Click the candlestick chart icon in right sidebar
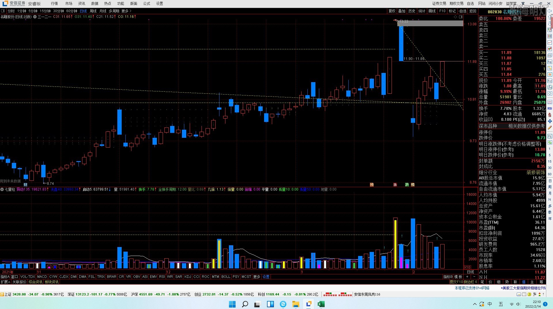The height and width of the screenshot is (309, 553). 550,49
